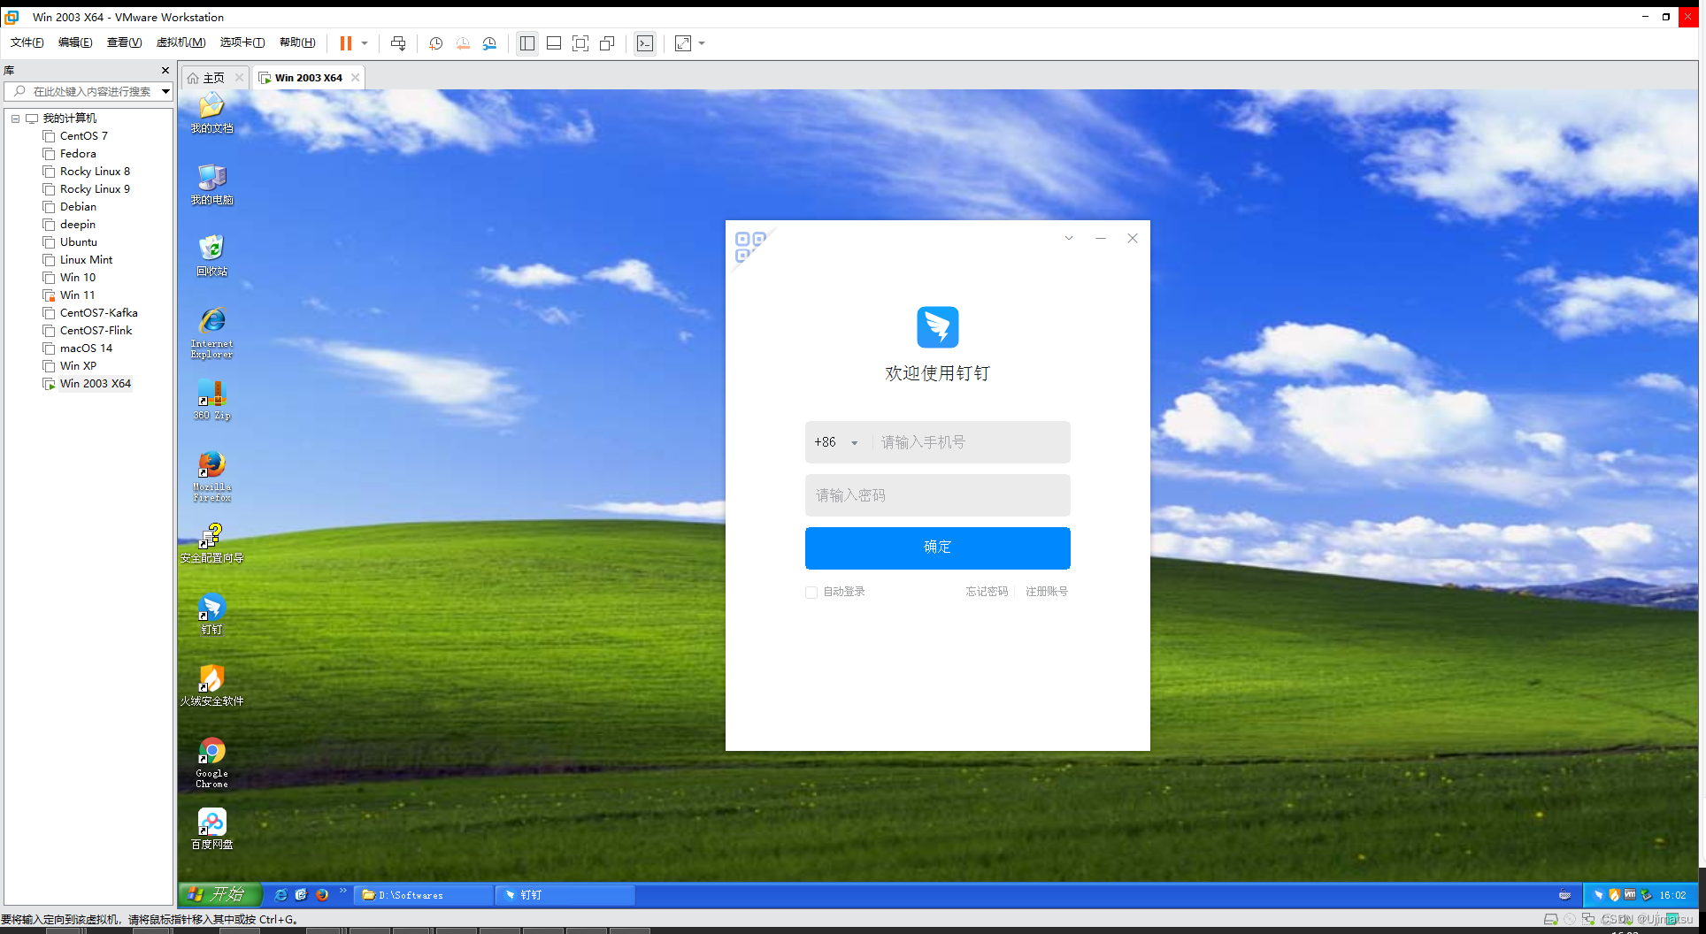
Task: Collapse the 我的计算机 tree node
Action: 15,119
